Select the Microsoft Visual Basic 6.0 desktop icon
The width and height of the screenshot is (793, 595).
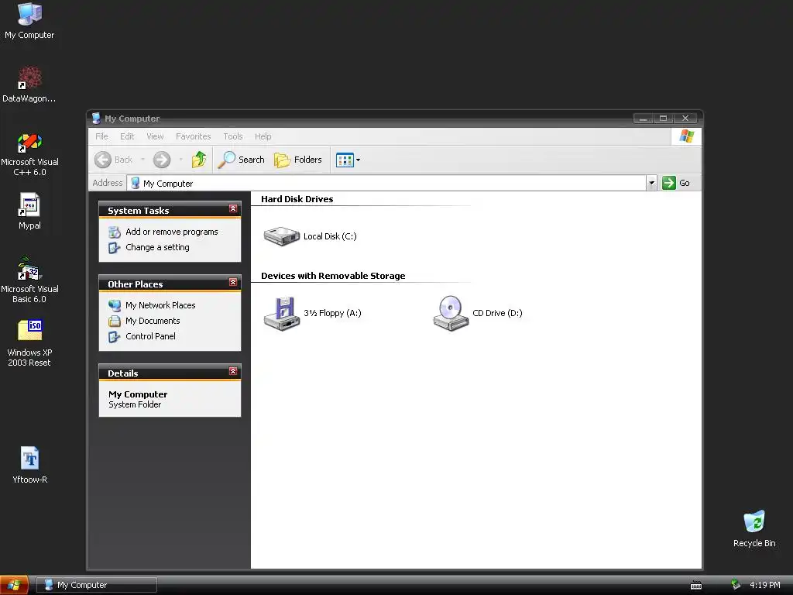[29, 280]
